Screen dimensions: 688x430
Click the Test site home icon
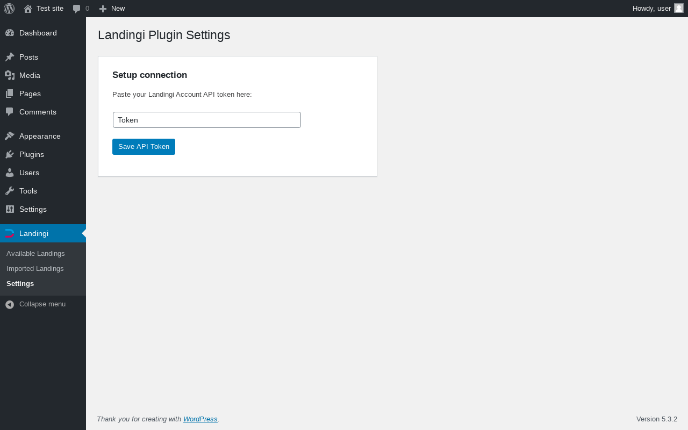(x=28, y=9)
